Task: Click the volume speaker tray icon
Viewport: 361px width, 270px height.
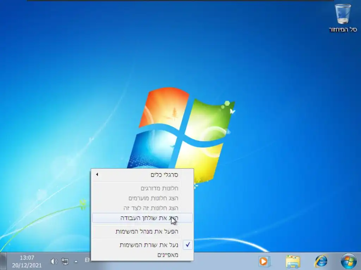Action: 54,261
